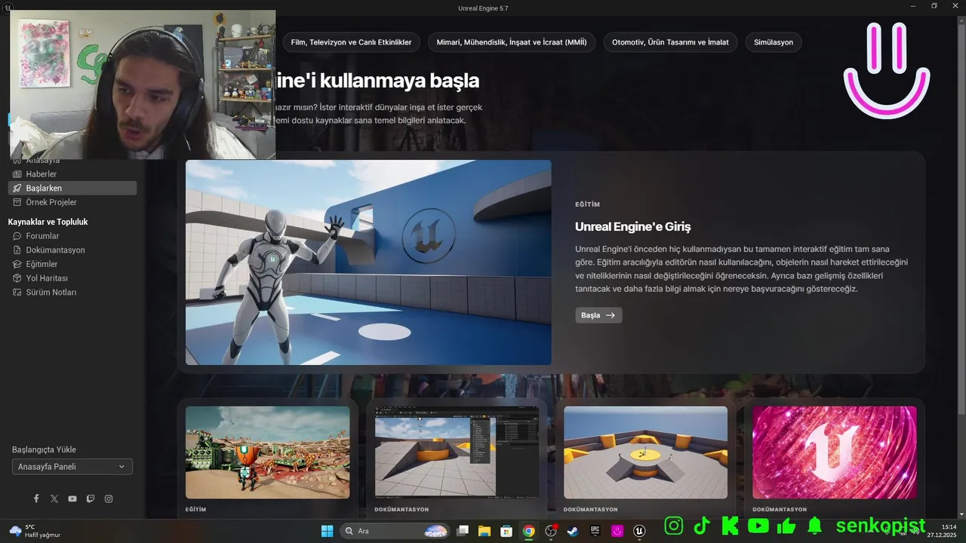This screenshot has height=543, width=966.
Task: Click the Kaynaklar ve Topluluk header
Action: pos(48,222)
